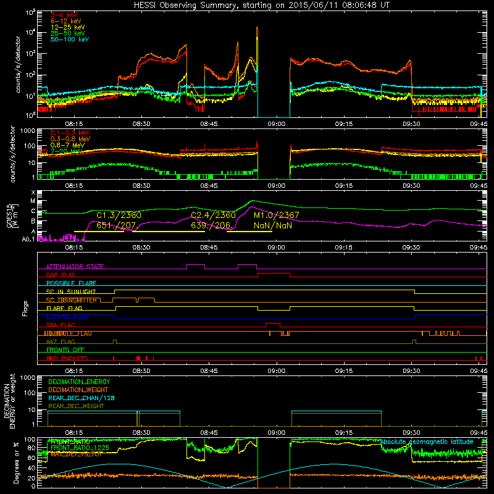
Task: Click the POSSIBLE_FLARE flag label
Action: pos(71,283)
